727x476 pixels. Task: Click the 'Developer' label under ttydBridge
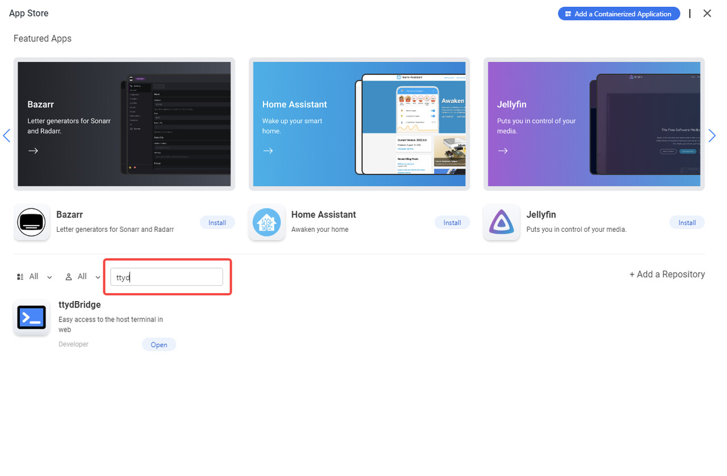click(73, 344)
